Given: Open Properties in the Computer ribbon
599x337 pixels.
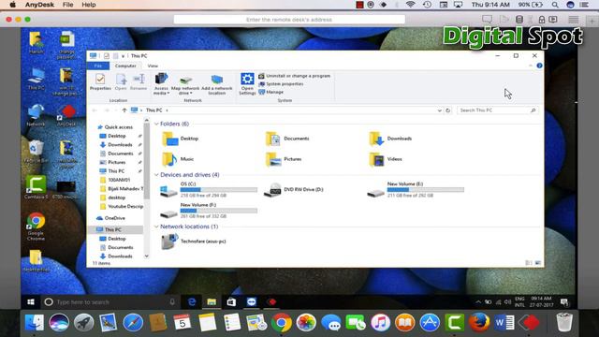Looking at the screenshot, I should [x=100, y=82].
